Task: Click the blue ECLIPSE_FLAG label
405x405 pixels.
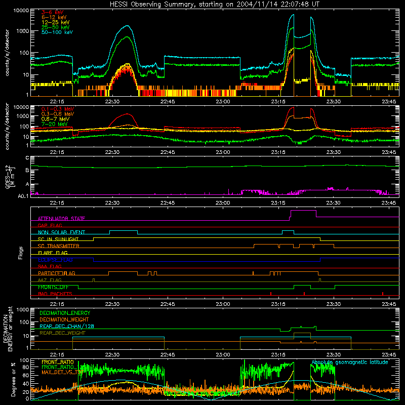Action: click(55, 260)
